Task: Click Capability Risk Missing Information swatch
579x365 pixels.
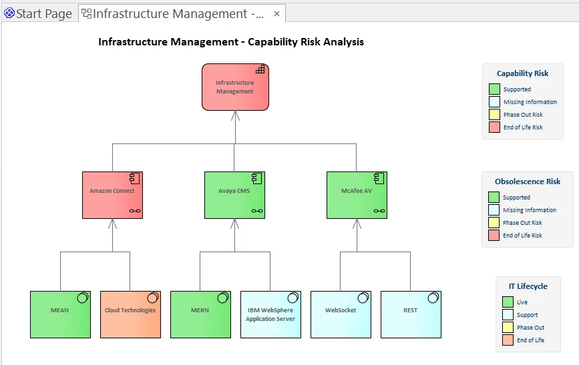Action: [494, 102]
